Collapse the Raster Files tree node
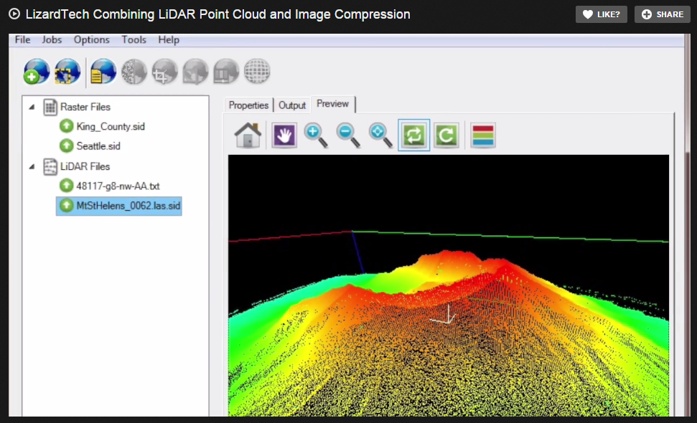Screen dimensions: 697x423 (x=30, y=107)
